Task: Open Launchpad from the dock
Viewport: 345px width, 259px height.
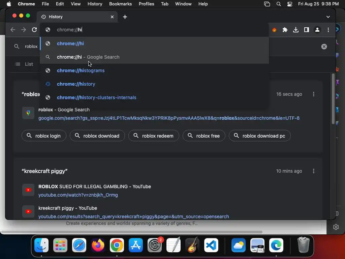Action: coord(60,245)
